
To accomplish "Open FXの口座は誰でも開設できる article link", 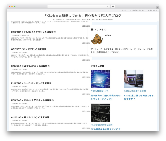I will point(139,97).
